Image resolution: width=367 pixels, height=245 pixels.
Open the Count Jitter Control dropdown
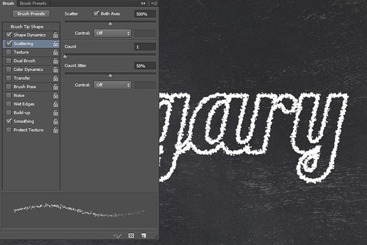click(x=112, y=85)
